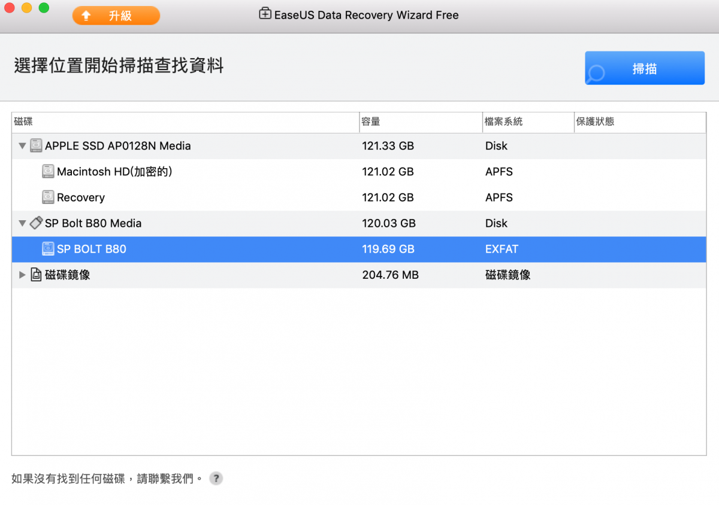Screen dimensions: 719x505
Task: Collapse the APPLE SSD AP0128N Media tree
Action: 22,146
